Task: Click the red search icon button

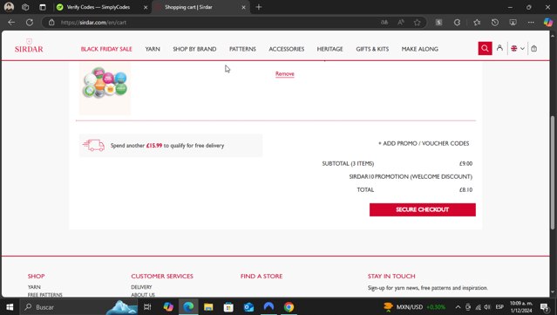Action: [485, 48]
